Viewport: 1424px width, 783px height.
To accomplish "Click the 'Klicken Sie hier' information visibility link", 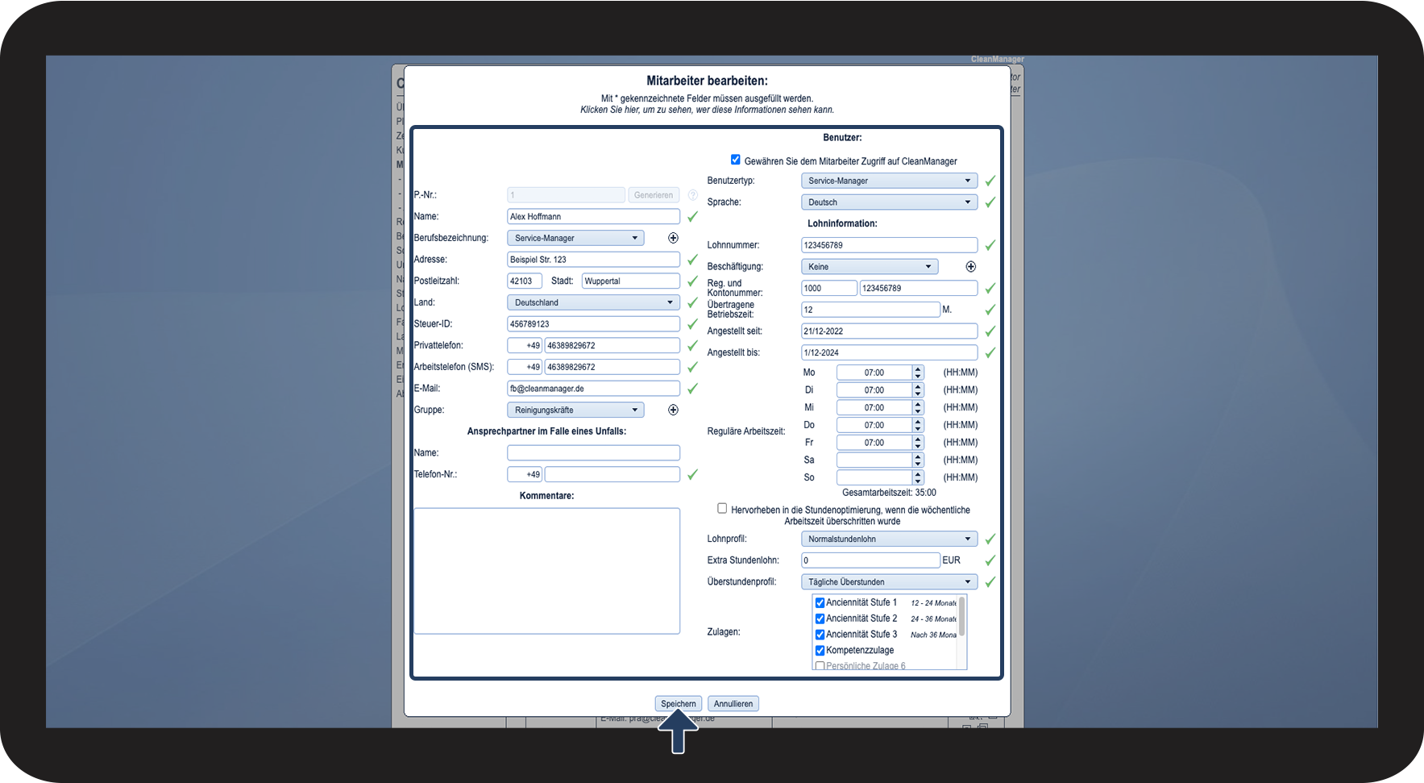I will point(707,110).
